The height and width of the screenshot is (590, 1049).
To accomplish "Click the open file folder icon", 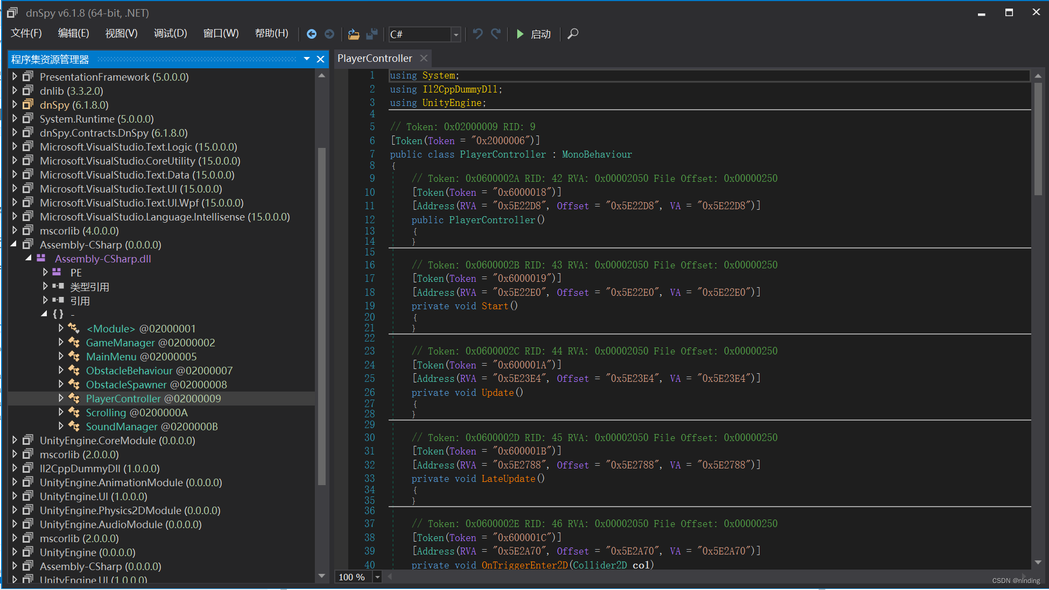I will click(354, 34).
